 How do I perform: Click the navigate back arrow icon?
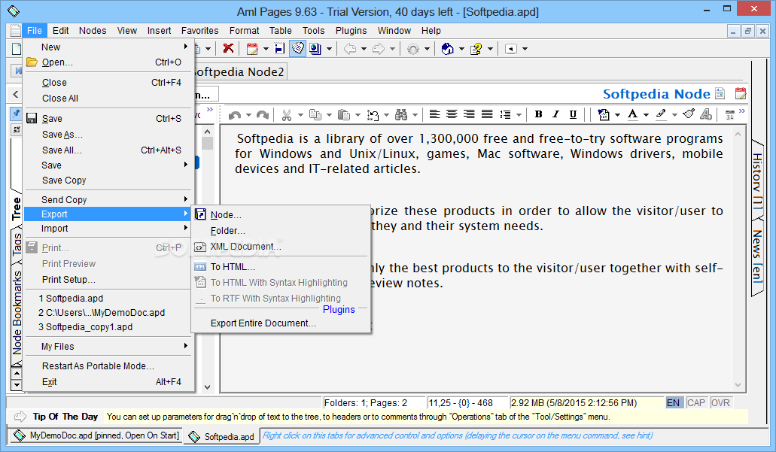[x=350, y=48]
